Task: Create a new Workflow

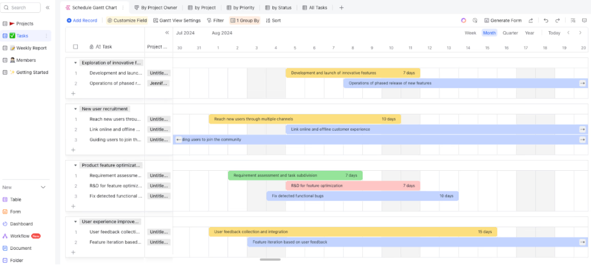Action: pos(19,236)
